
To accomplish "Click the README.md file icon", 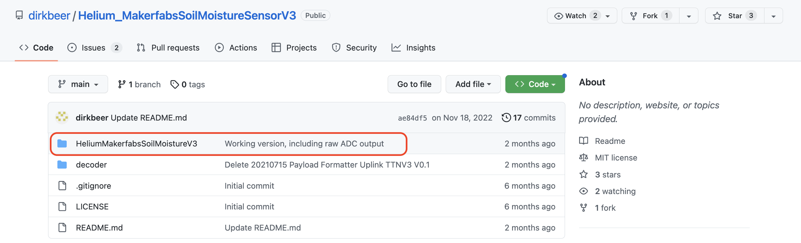I will (x=62, y=228).
